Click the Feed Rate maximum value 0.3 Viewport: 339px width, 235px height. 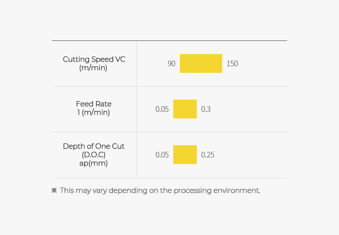[x=206, y=109]
